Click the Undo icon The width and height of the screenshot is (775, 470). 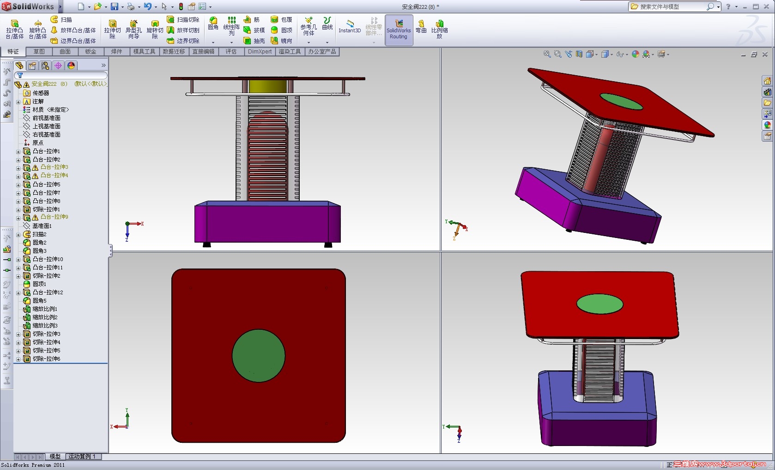(147, 6)
